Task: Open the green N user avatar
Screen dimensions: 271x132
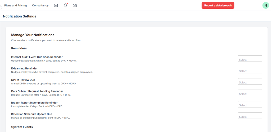Action: tap(265, 5)
